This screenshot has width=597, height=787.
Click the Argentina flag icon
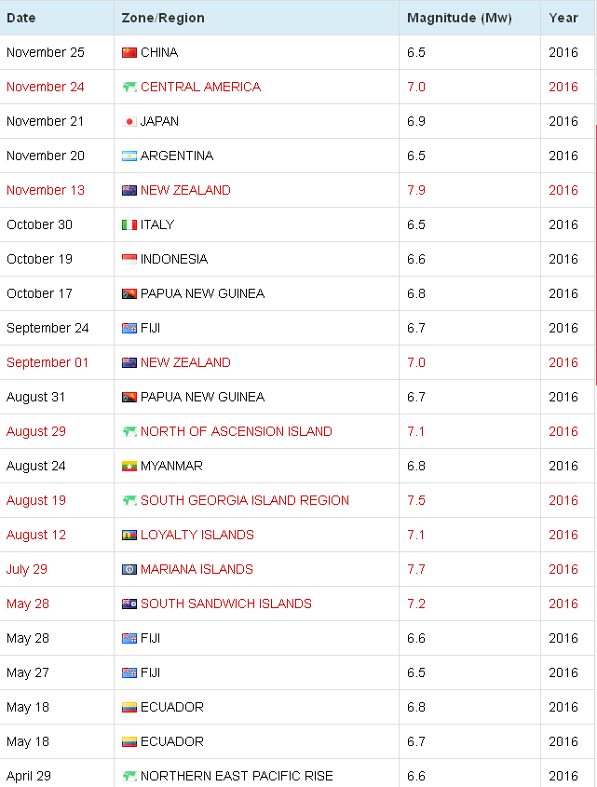[129, 156]
